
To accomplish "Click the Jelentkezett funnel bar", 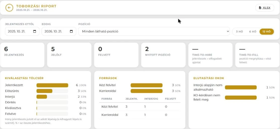I will pyautogui.click(x=52, y=85).
